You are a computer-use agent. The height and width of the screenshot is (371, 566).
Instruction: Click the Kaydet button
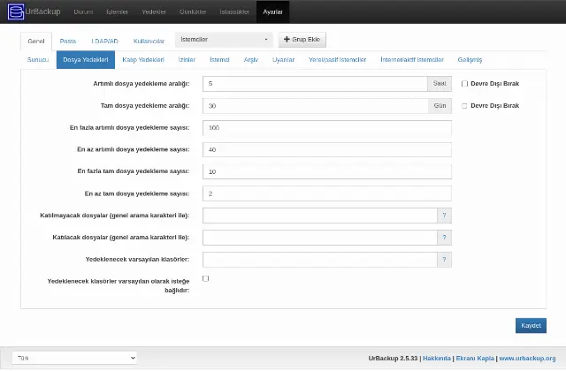pyautogui.click(x=531, y=326)
